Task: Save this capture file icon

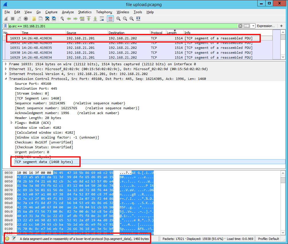Action: point(41,19)
